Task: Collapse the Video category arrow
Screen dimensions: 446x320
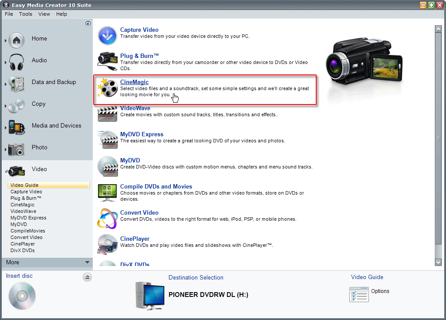Action: tap(6, 171)
